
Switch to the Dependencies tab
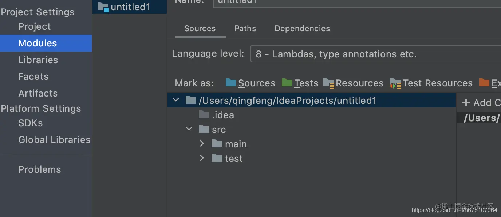302,29
